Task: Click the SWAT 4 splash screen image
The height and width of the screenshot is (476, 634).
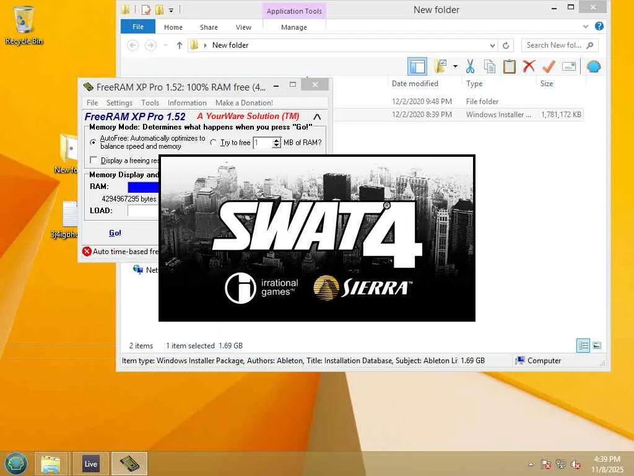Action: (x=316, y=238)
